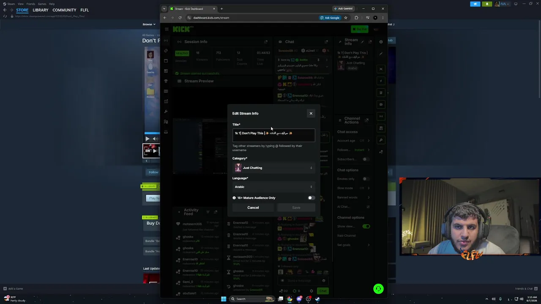Click the Windows Start button
541x304 pixels.
point(224,299)
